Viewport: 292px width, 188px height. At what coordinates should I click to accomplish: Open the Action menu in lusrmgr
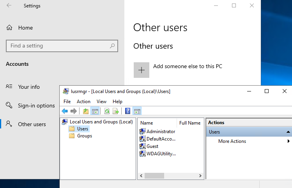point(83,102)
